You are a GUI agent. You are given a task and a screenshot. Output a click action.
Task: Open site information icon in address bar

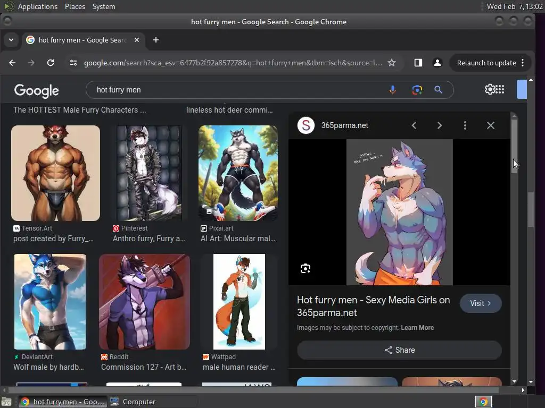73,63
